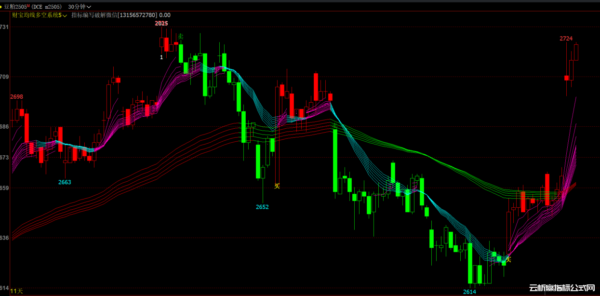Viewport: 600px width, 296px height.
Task: Click the 11天 label at chart bottom
Action: 16,291
